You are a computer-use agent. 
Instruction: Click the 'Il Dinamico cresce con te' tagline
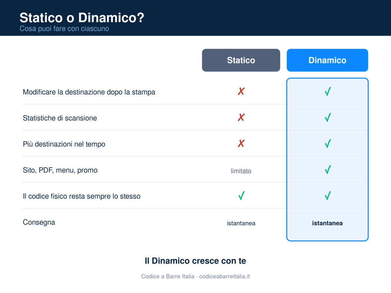coord(195,261)
